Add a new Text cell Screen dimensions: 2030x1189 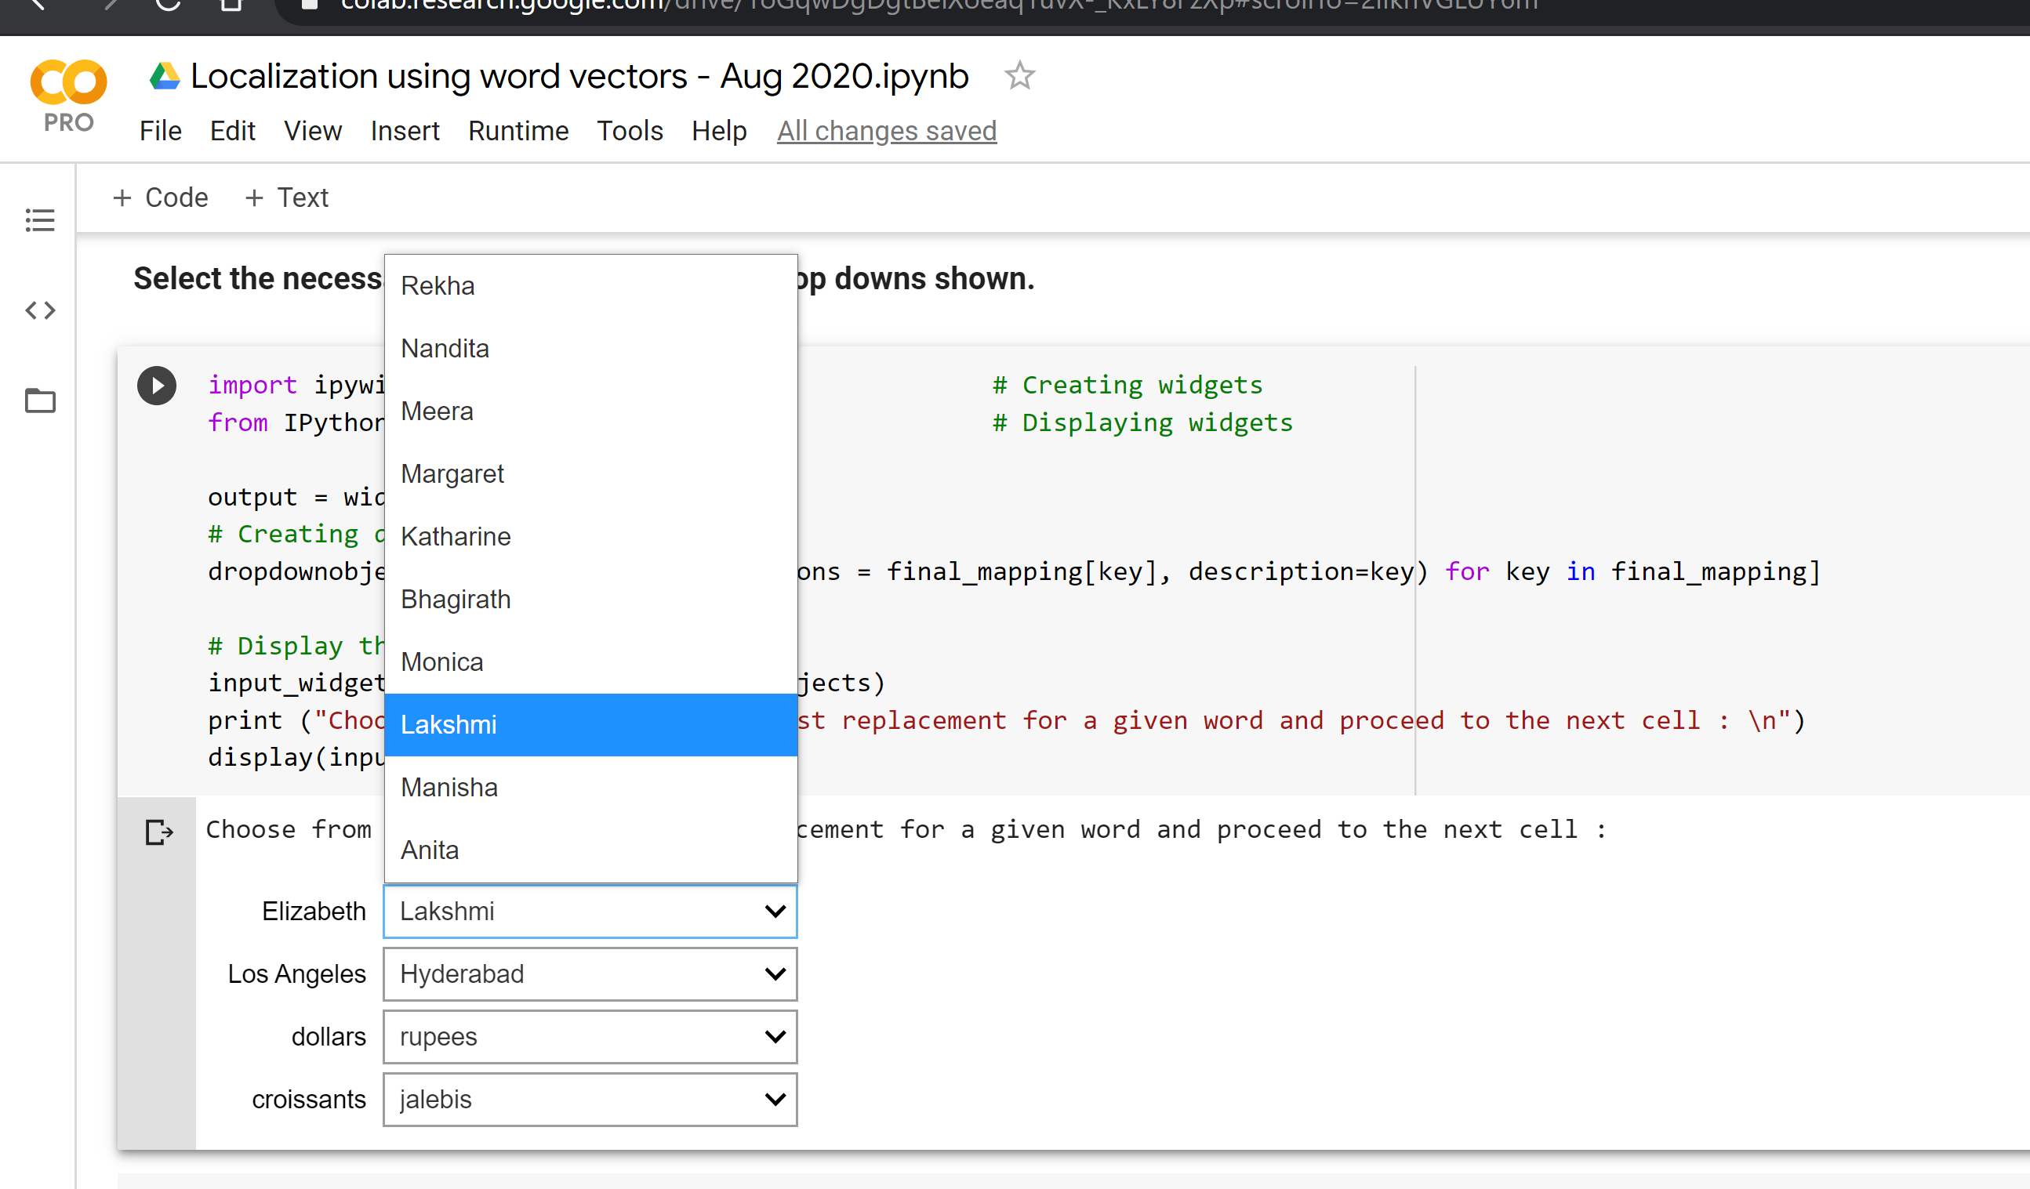tap(288, 198)
